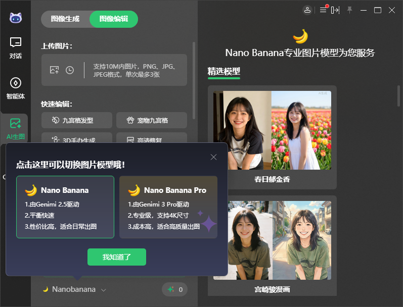
Task: Click the '3.成本高，适合高质量出图' text
Action: point(164,226)
